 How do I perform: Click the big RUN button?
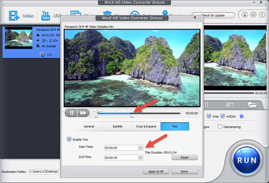click(247, 160)
